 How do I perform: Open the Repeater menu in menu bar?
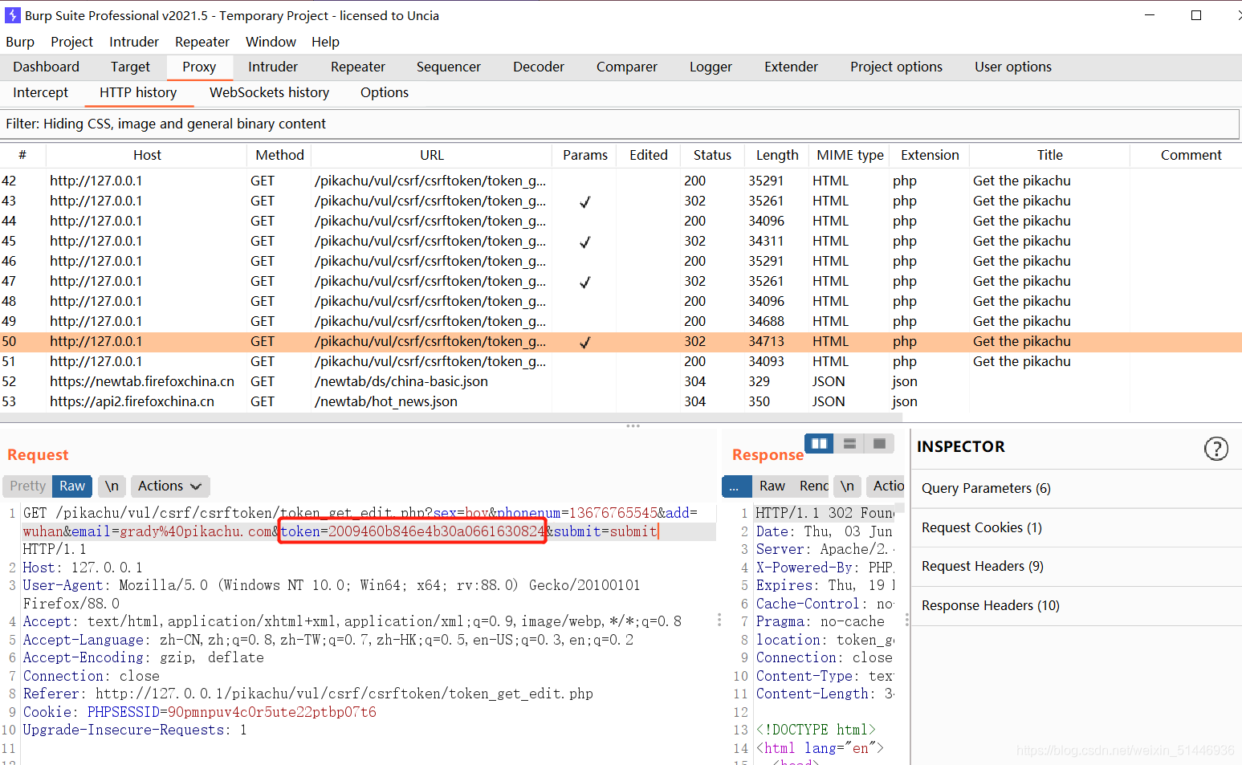pos(202,42)
